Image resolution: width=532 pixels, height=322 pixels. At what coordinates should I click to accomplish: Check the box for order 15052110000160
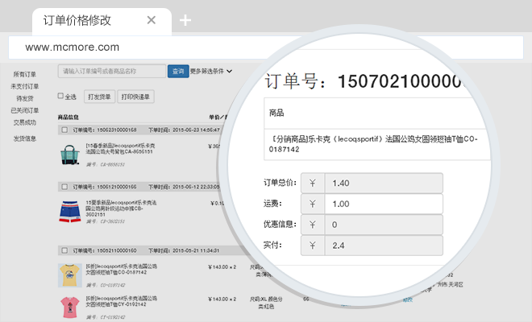pyautogui.click(x=64, y=250)
